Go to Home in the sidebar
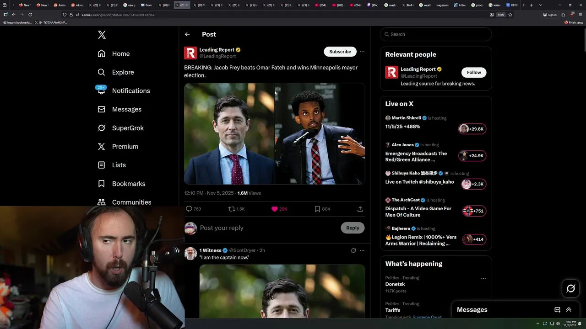Image resolution: width=586 pixels, height=329 pixels. tap(114, 54)
